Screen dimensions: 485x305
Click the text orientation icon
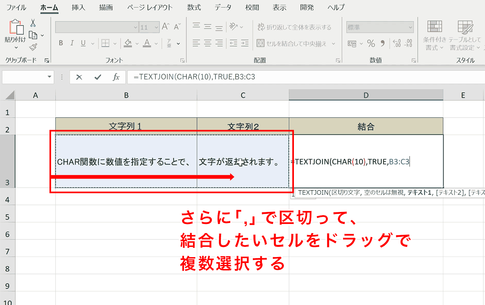(233, 27)
